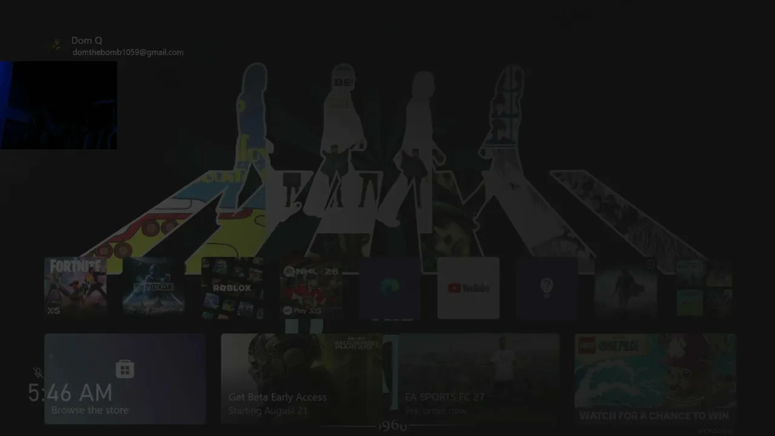Click the muted microphone status icon
Image resolution: width=775 pixels, height=436 pixels.
point(38,373)
